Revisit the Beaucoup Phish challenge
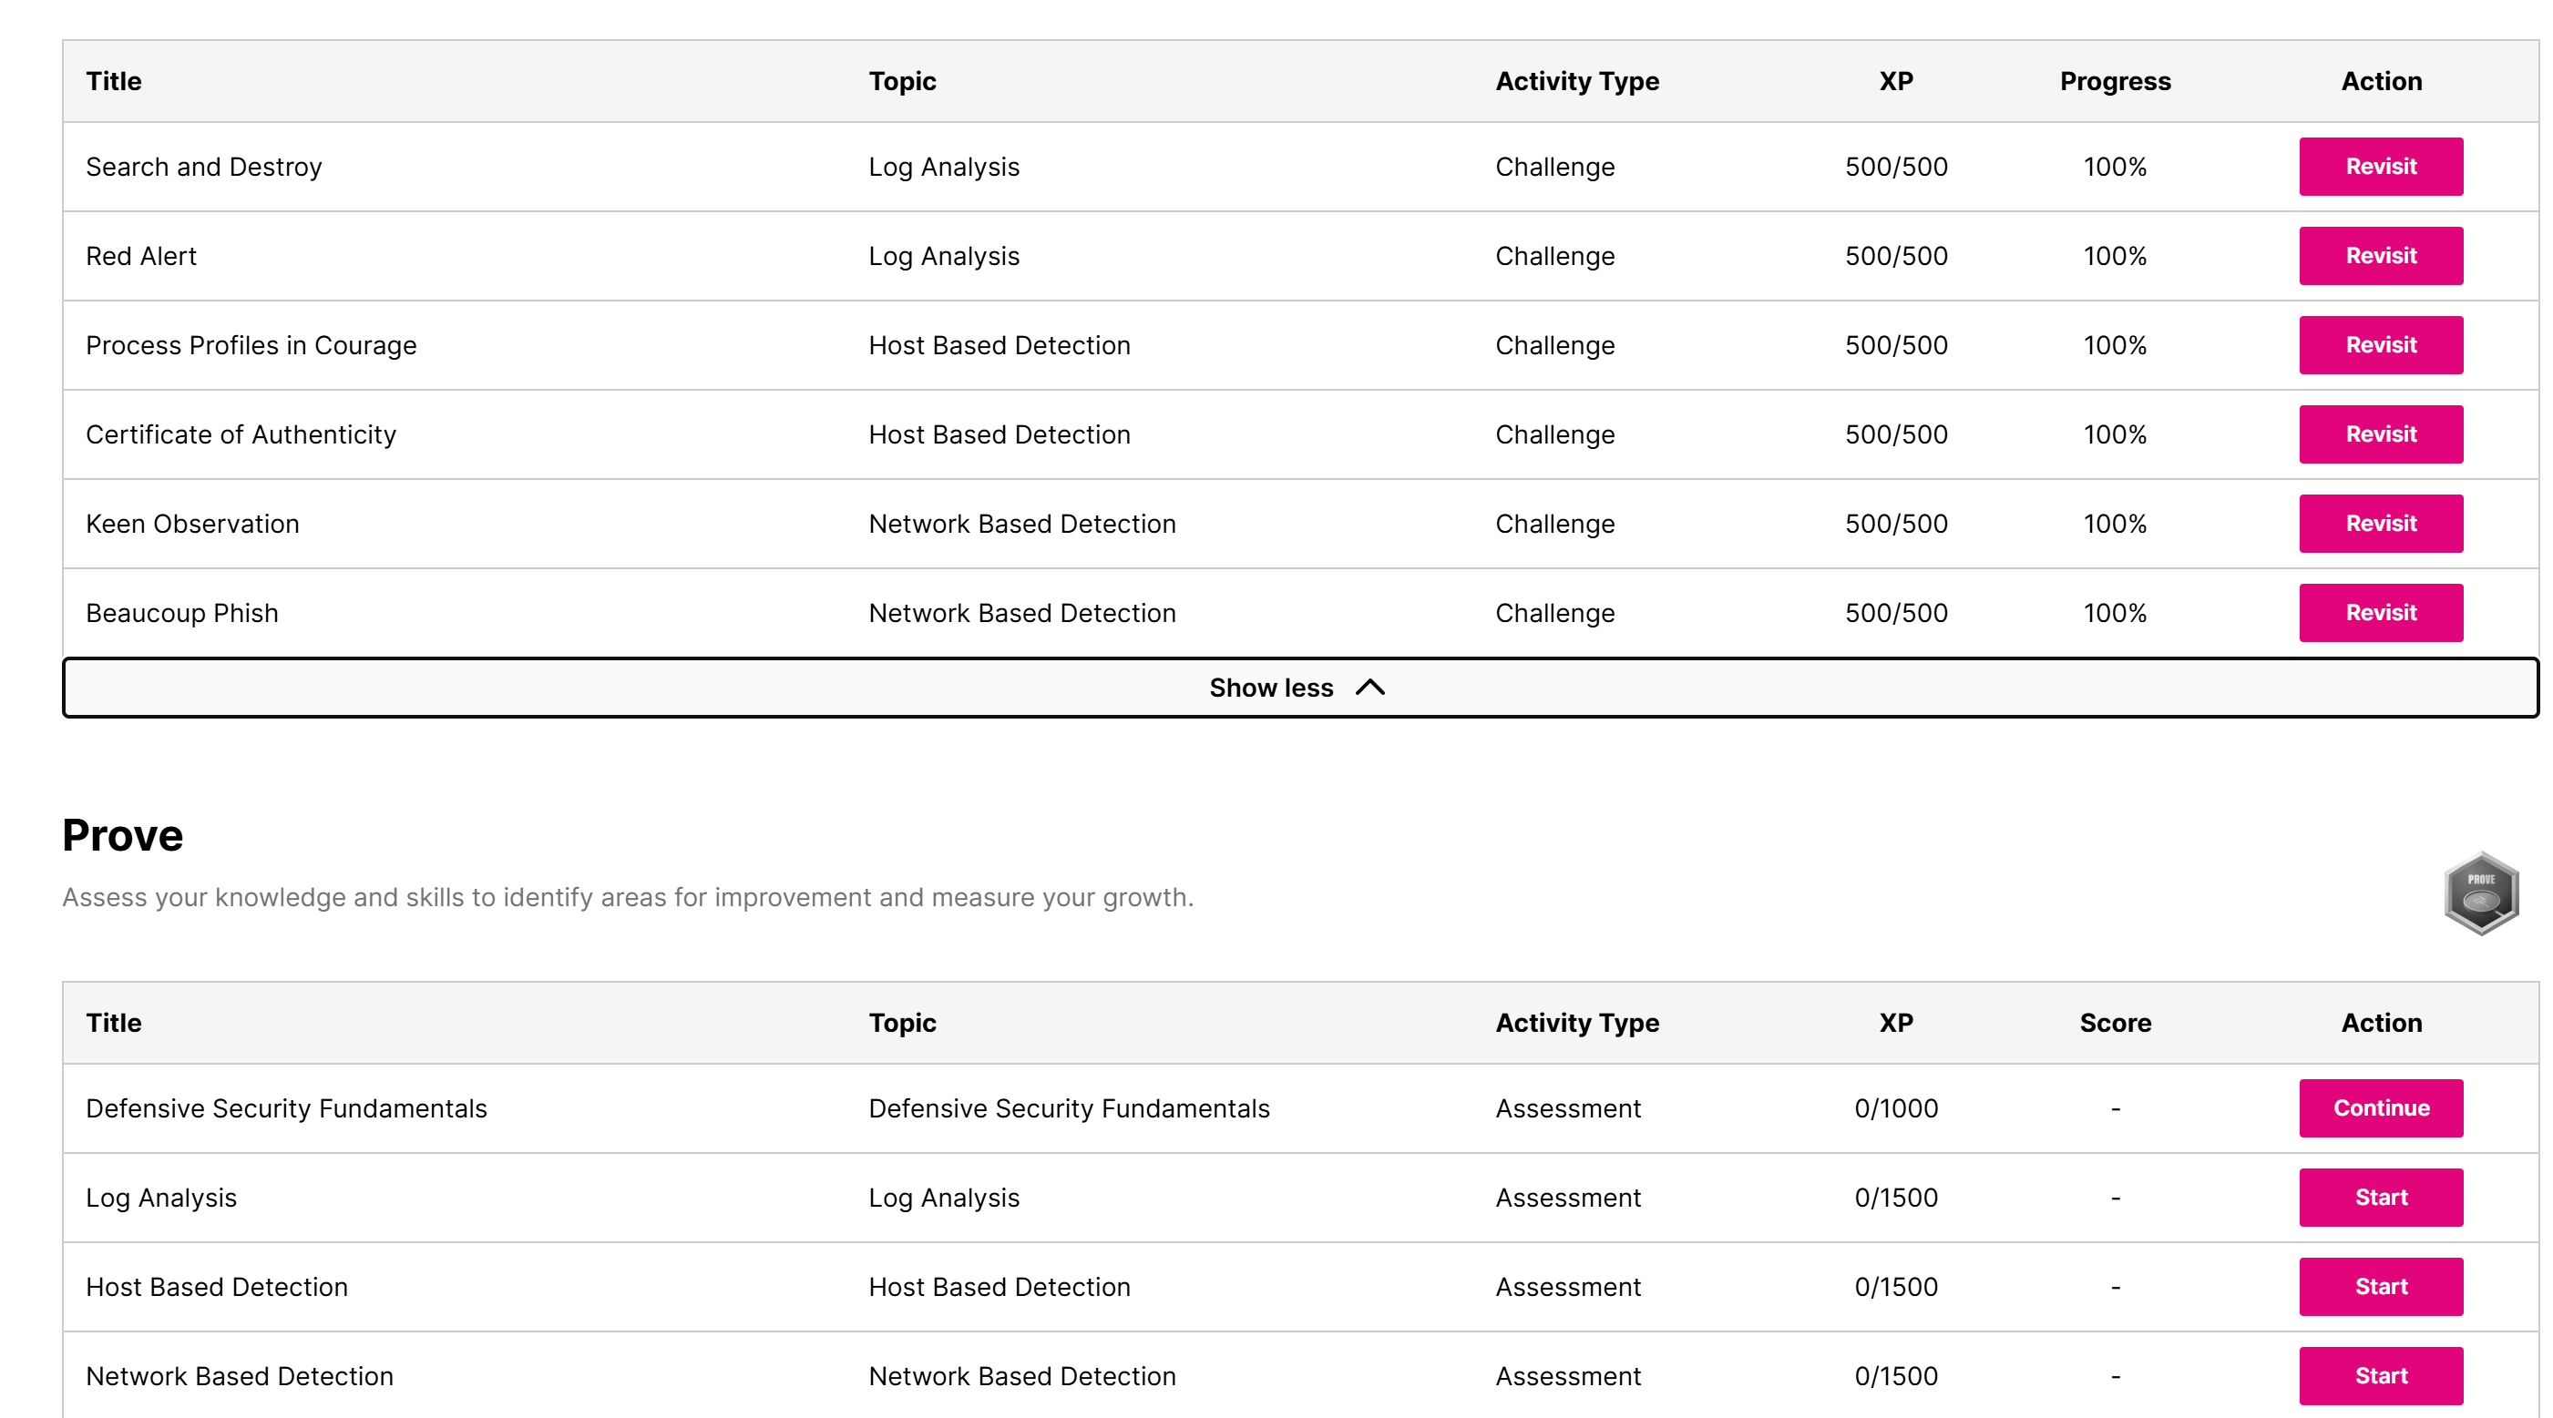The image size is (2553, 1418). (x=2380, y=612)
